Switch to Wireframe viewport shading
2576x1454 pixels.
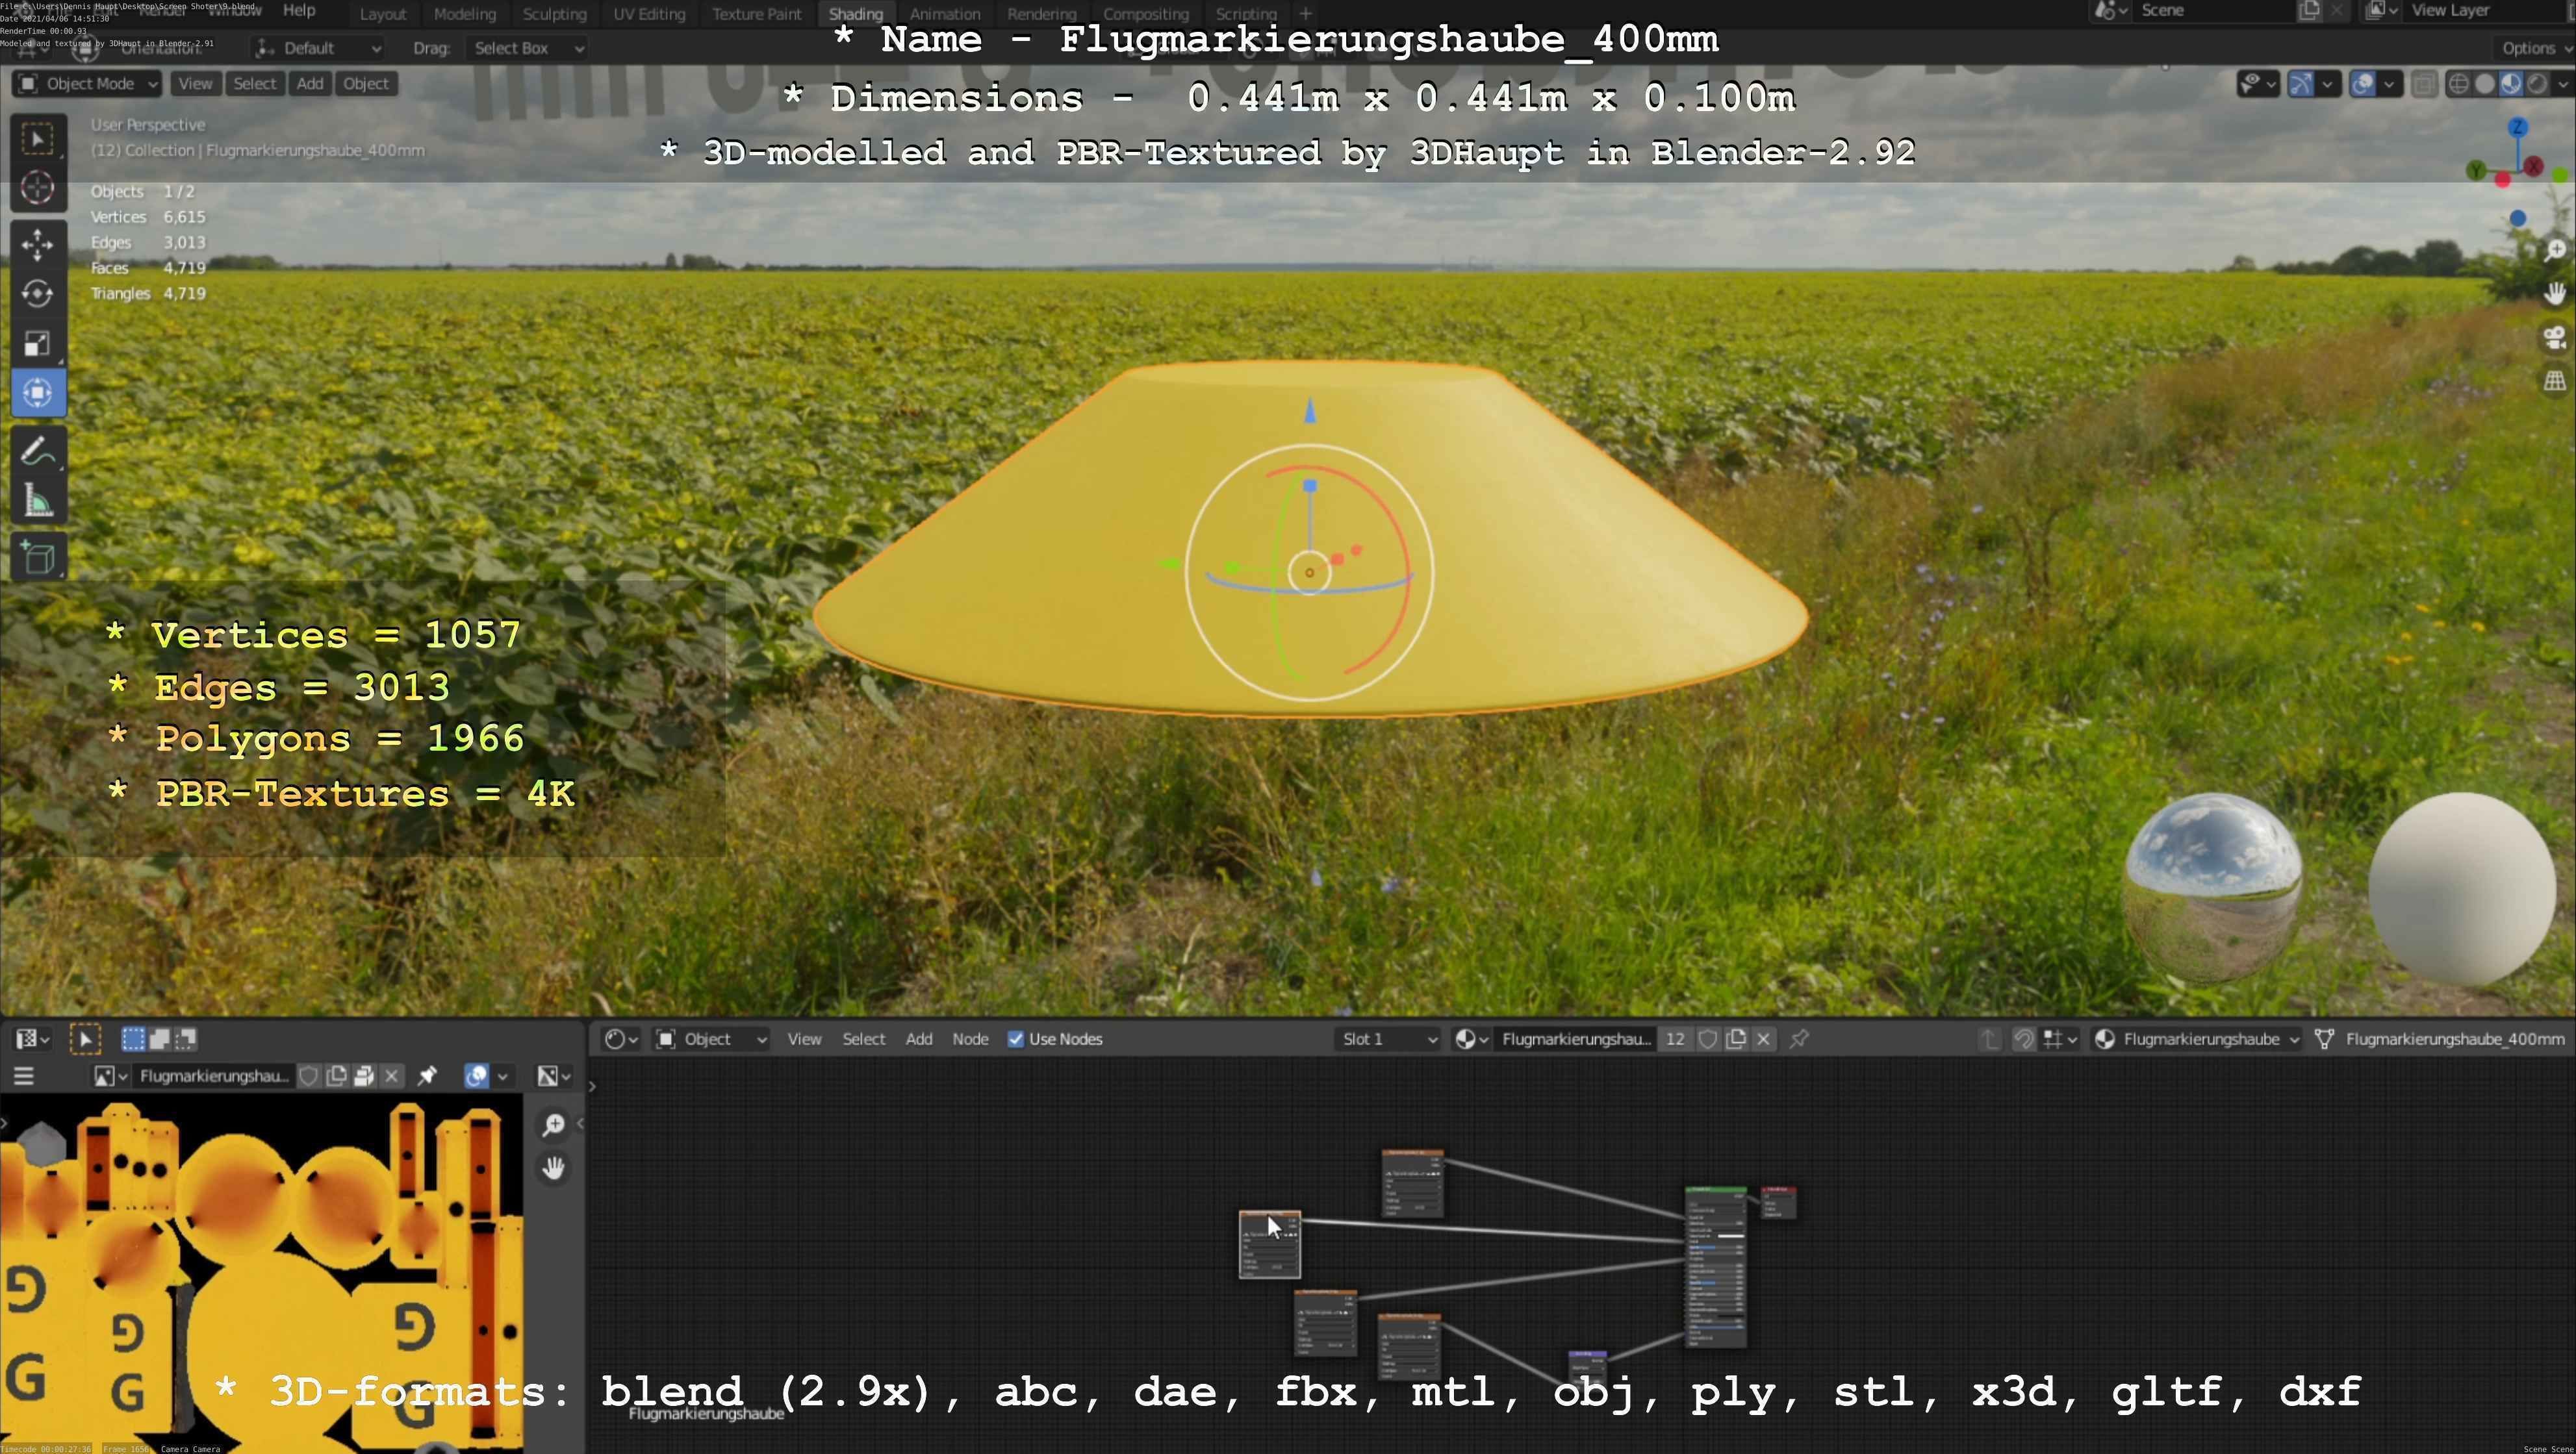pos(2459,84)
